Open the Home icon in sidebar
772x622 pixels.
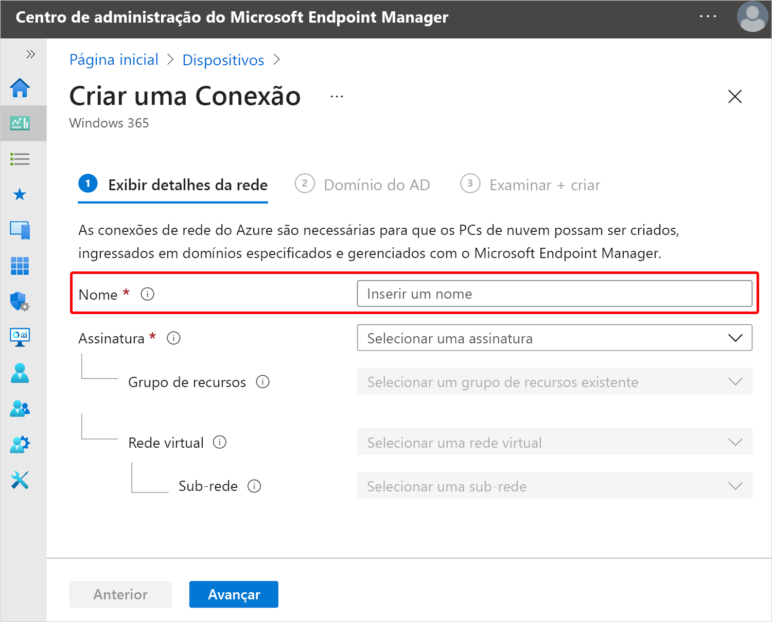[x=20, y=88]
